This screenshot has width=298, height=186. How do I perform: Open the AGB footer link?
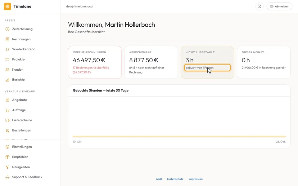pos(159,179)
